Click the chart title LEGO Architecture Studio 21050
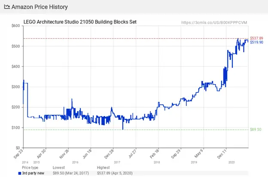The image size is (268, 177). tap(80, 22)
